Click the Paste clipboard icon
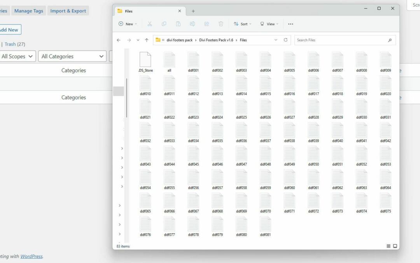Image resolution: width=420 pixels, height=263 pixels. click(178, 24)
